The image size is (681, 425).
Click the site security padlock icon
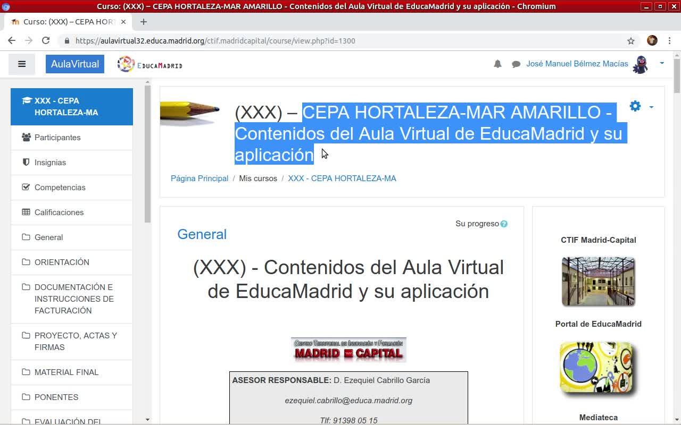click(67, 41)
